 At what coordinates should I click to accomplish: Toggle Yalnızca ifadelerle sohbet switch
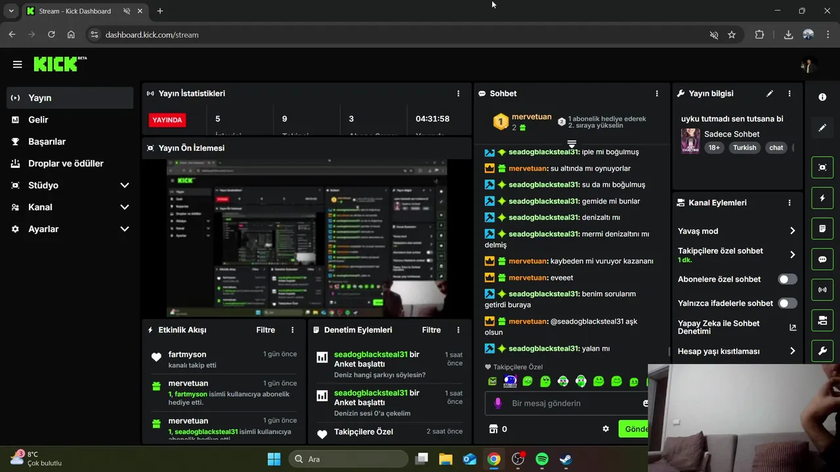(x=787, y=304)
